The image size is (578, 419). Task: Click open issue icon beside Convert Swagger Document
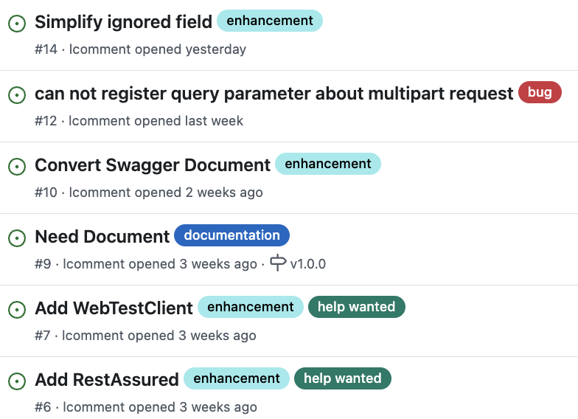click(x=17, y=167)
